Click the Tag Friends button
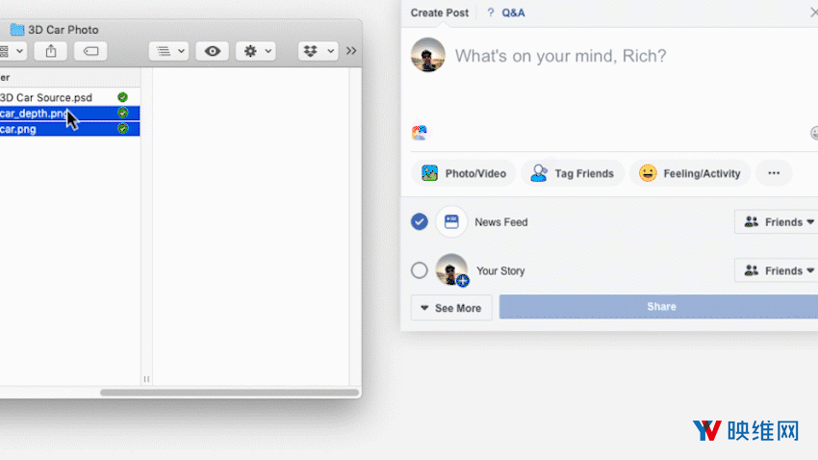This screenshot has height=460, width=818. [x=573, y=173]
